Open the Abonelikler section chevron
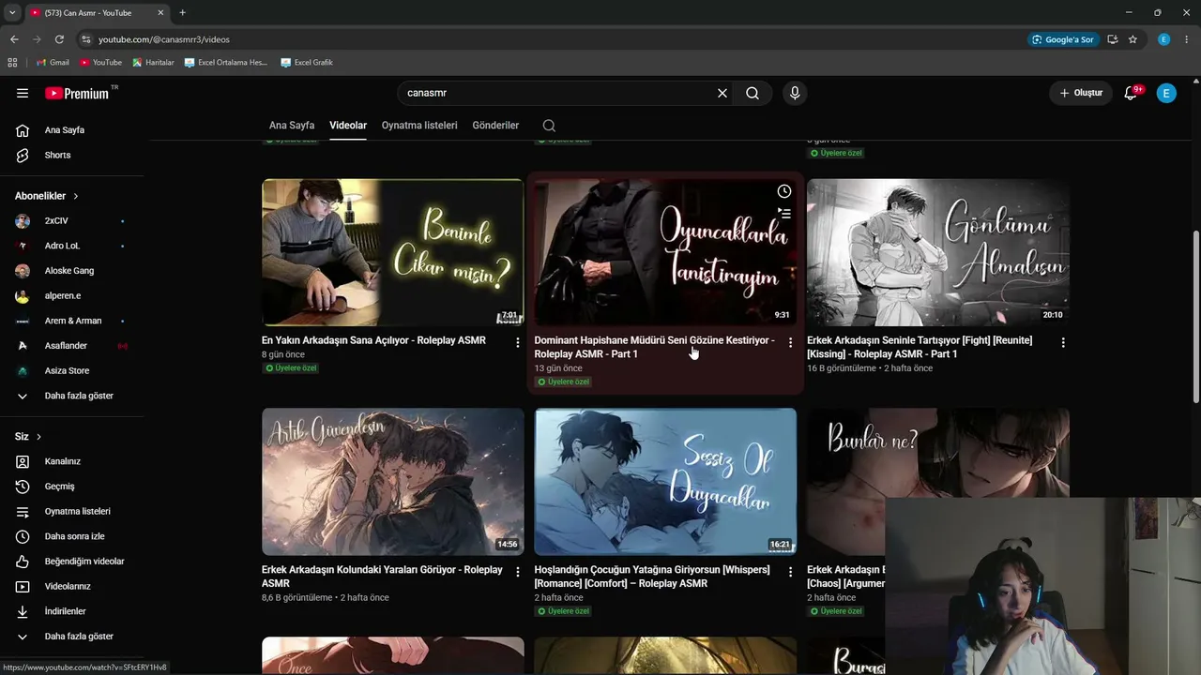The width and height of the screenshot is (1201, 675). (76, 196)
